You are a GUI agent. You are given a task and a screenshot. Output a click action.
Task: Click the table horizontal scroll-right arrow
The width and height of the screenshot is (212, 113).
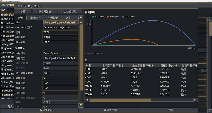[195, 100]
